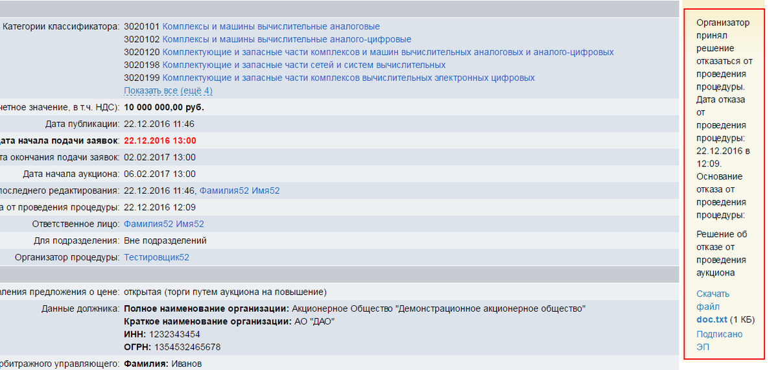Click the 'Подписано ЭП' signature link
The width and height of the screenshot is (778, 370).
coord(719,340)
